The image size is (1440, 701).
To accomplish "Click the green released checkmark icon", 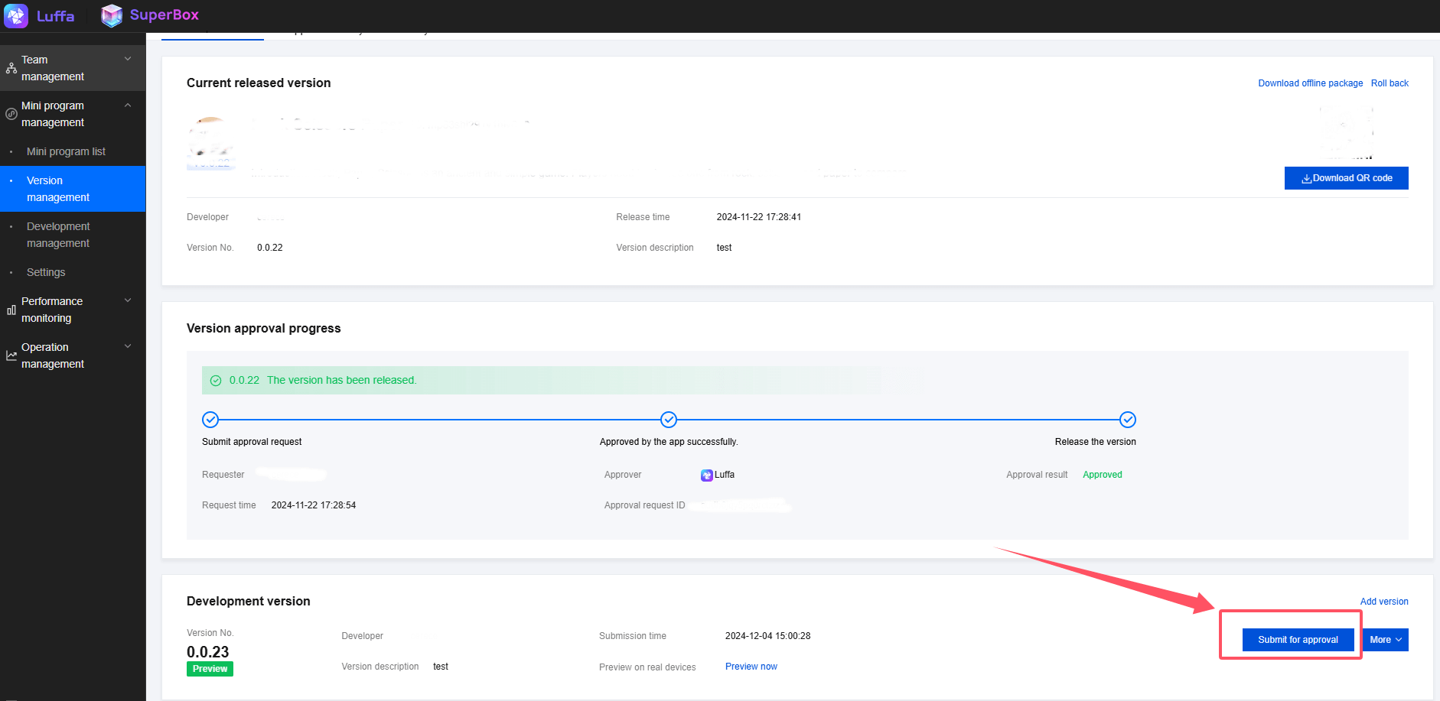I will (x=216, y=381).
